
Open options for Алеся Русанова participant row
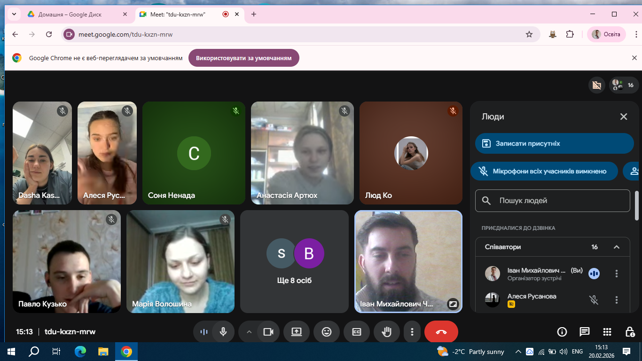pyautogui.click(x=617, y=300)
